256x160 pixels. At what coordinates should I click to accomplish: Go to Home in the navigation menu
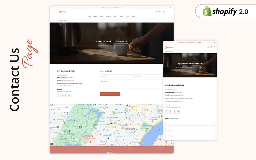(90, 16)
